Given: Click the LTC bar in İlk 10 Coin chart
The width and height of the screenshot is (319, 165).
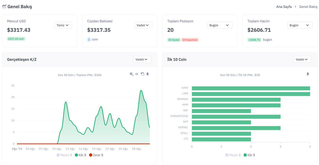Looking at the screenshot, I should [221, 139].
